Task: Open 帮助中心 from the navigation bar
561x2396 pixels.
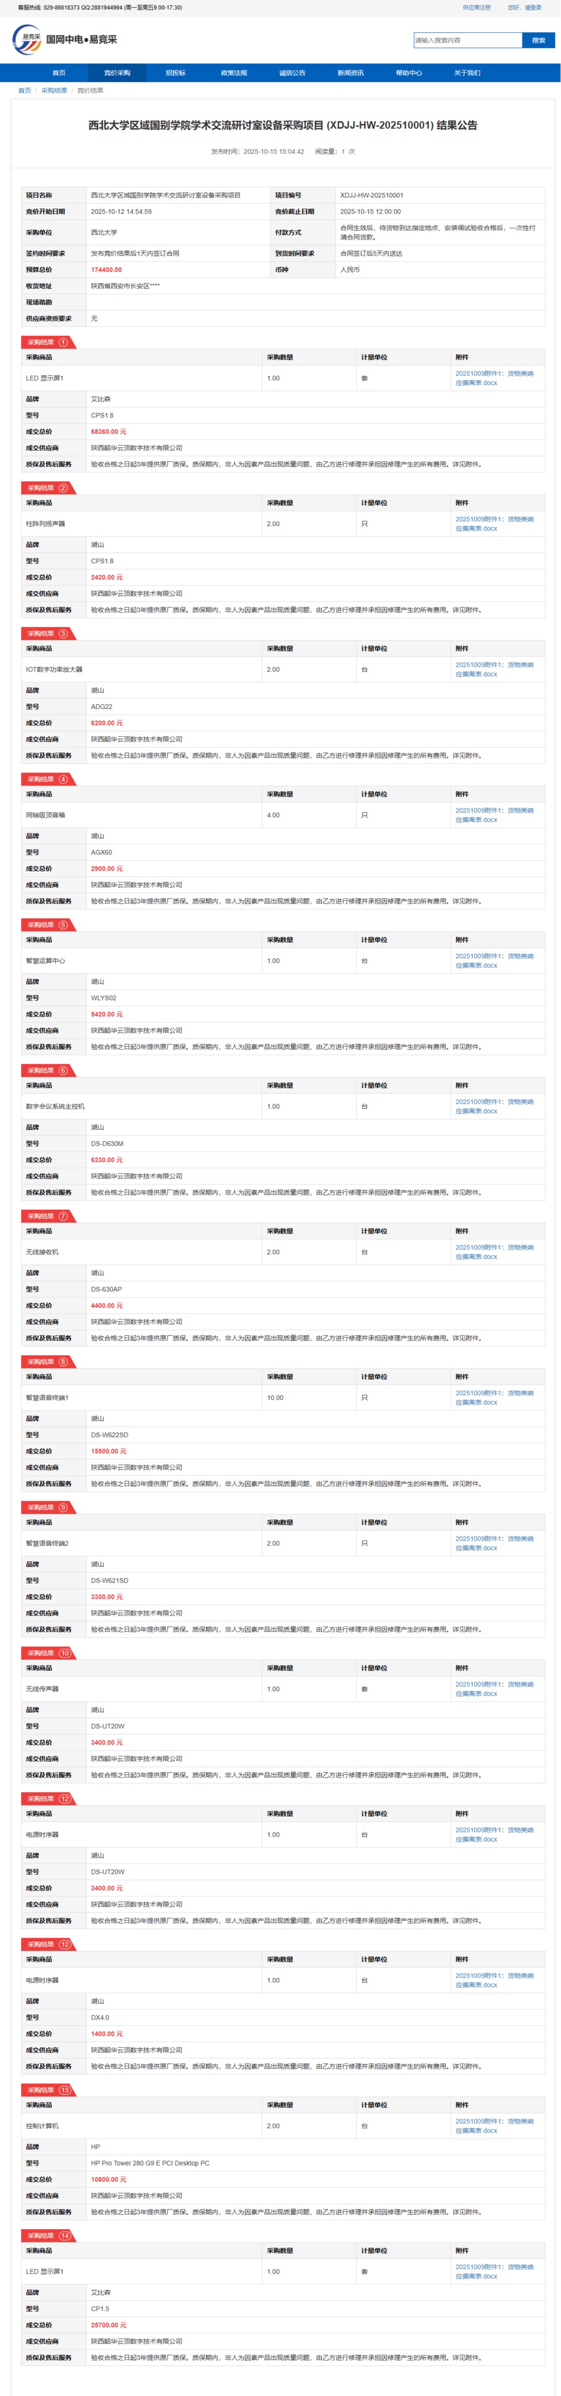Action: tap(409, 73)
